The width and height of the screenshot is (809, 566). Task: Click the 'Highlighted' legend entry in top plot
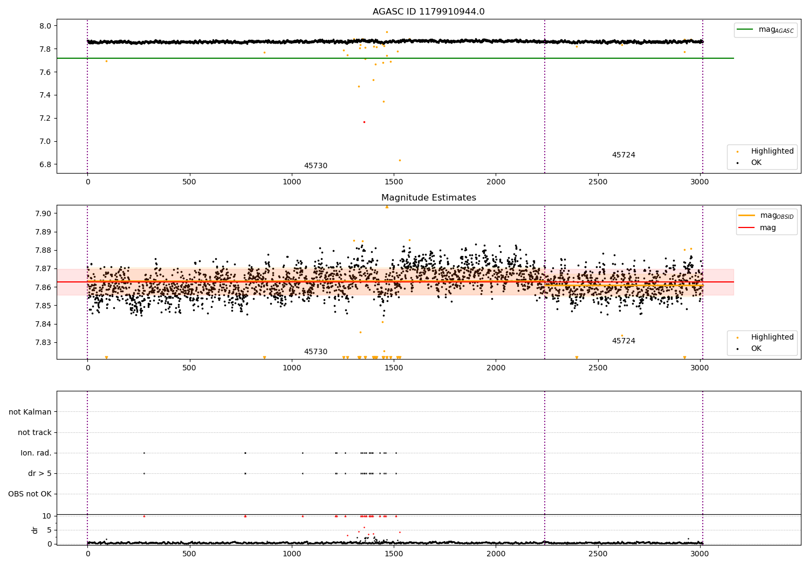765,151
